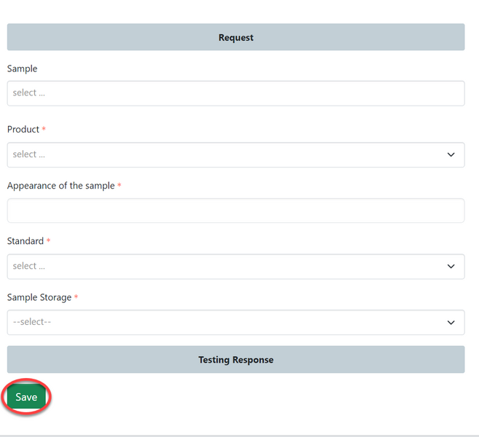Click the red asterisk beside Standard
Image resolution: width=479 pixels, height=437 pixels.
pyautogui.click(x=49, y=240)
